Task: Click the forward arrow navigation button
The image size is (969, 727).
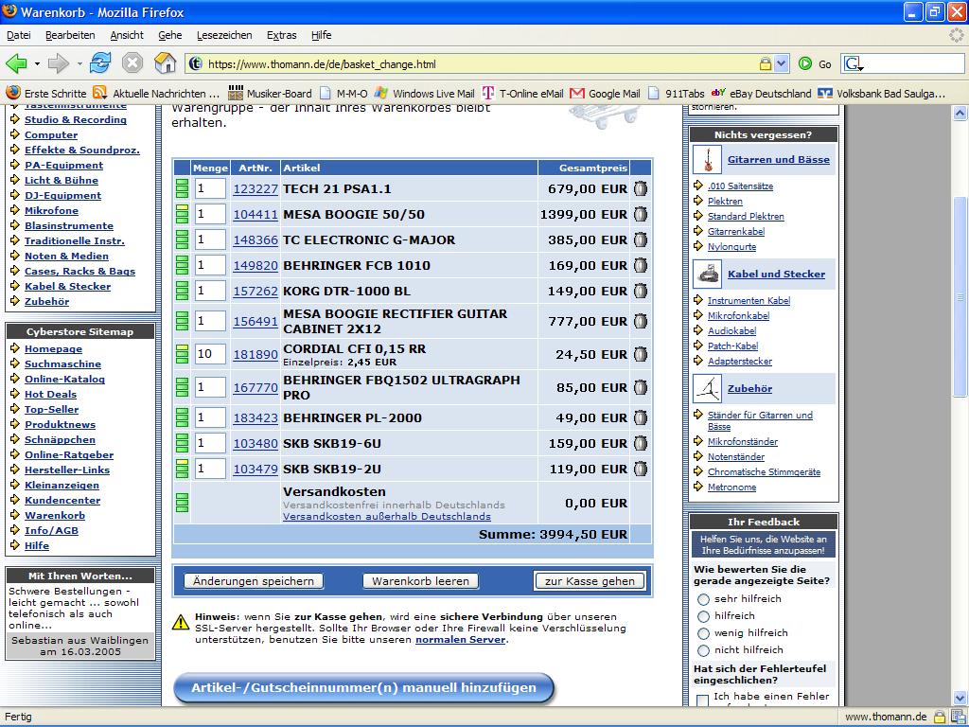Action: point(58,63)
